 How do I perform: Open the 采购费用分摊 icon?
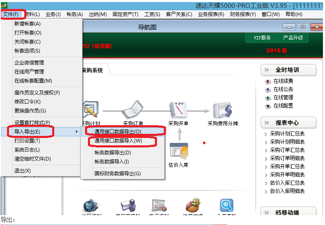click(x=223, y=110)
